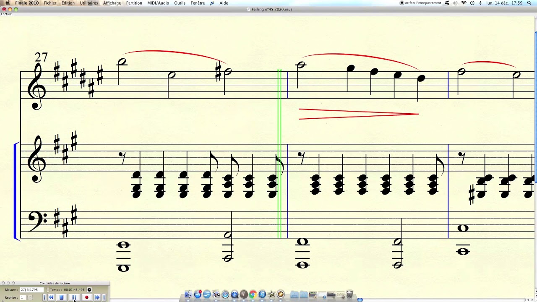
Task: Stop playback with the blue square button
Action: tap(61, 297)
